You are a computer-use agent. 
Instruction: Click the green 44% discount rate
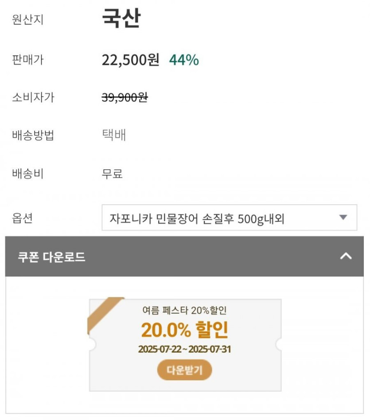click(184, 60)
